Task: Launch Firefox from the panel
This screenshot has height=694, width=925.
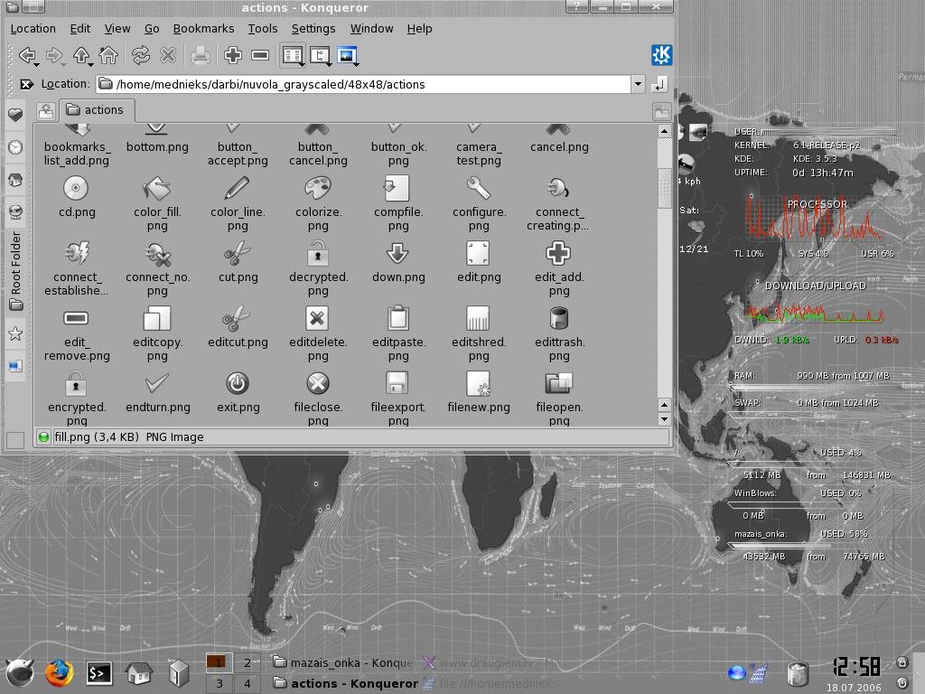Action: coord(59,672)
